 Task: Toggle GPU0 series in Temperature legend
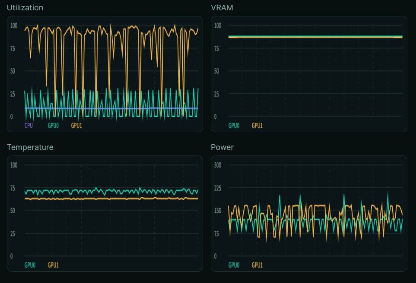pos(30,265)
